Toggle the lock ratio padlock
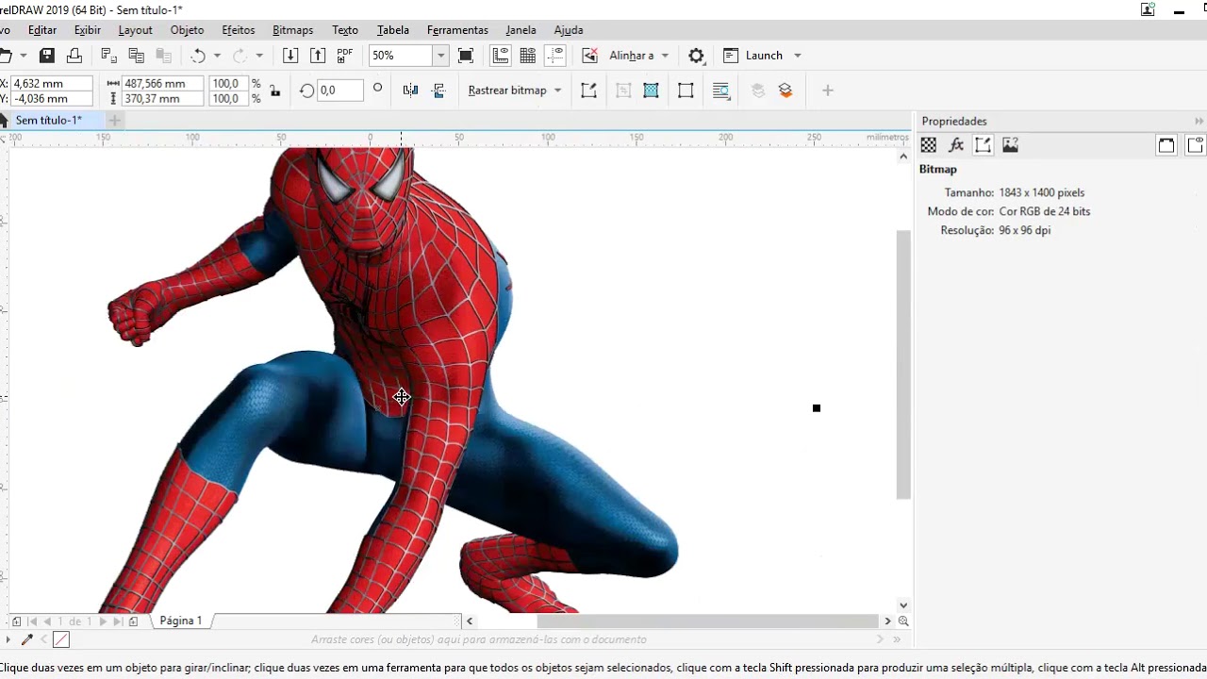The image size is (1207, 679). click(274, 91)
